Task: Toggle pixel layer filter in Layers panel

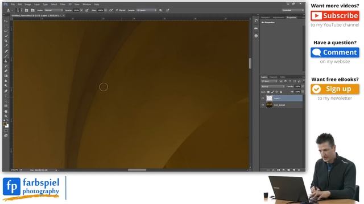Action: [x=281, y=81]
